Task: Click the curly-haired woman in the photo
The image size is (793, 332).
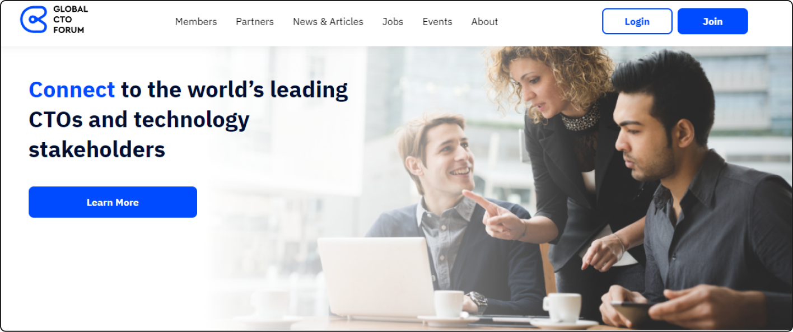Action: click(560, 157)
